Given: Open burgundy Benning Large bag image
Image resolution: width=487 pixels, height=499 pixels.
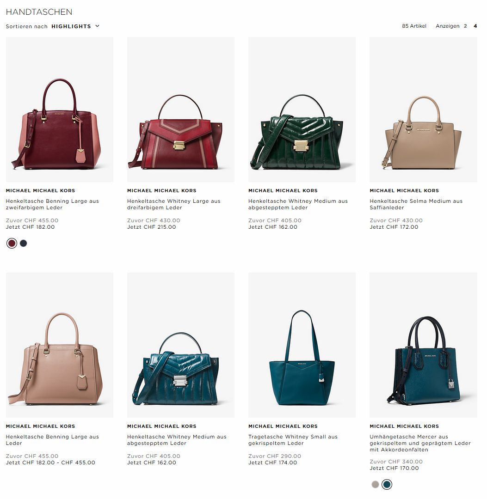Looking at the screenshot, I should (60, 110).
